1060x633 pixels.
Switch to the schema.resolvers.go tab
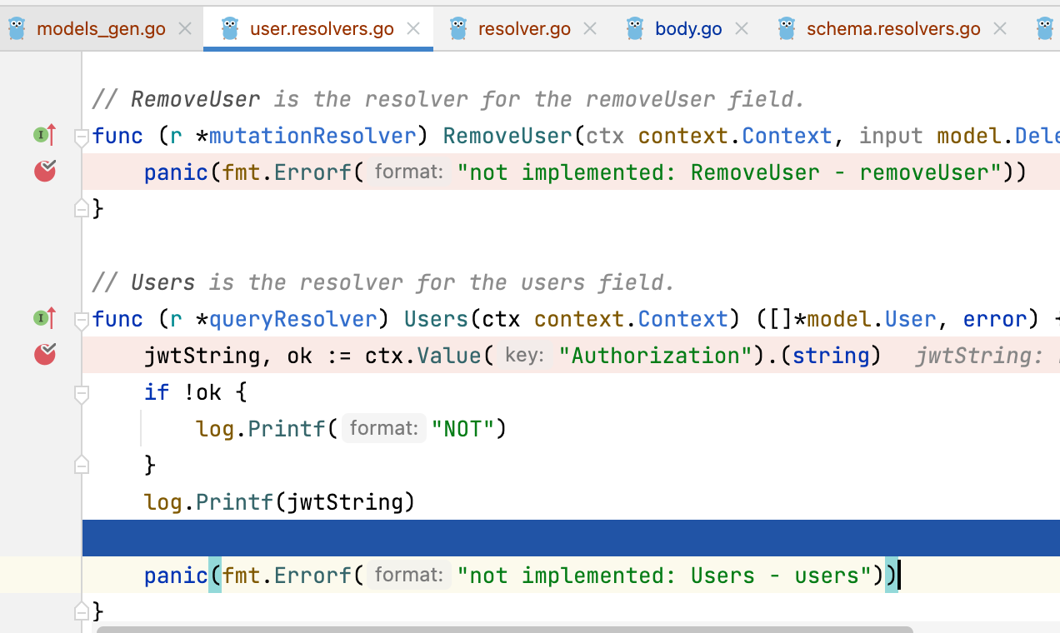(893, 27)
